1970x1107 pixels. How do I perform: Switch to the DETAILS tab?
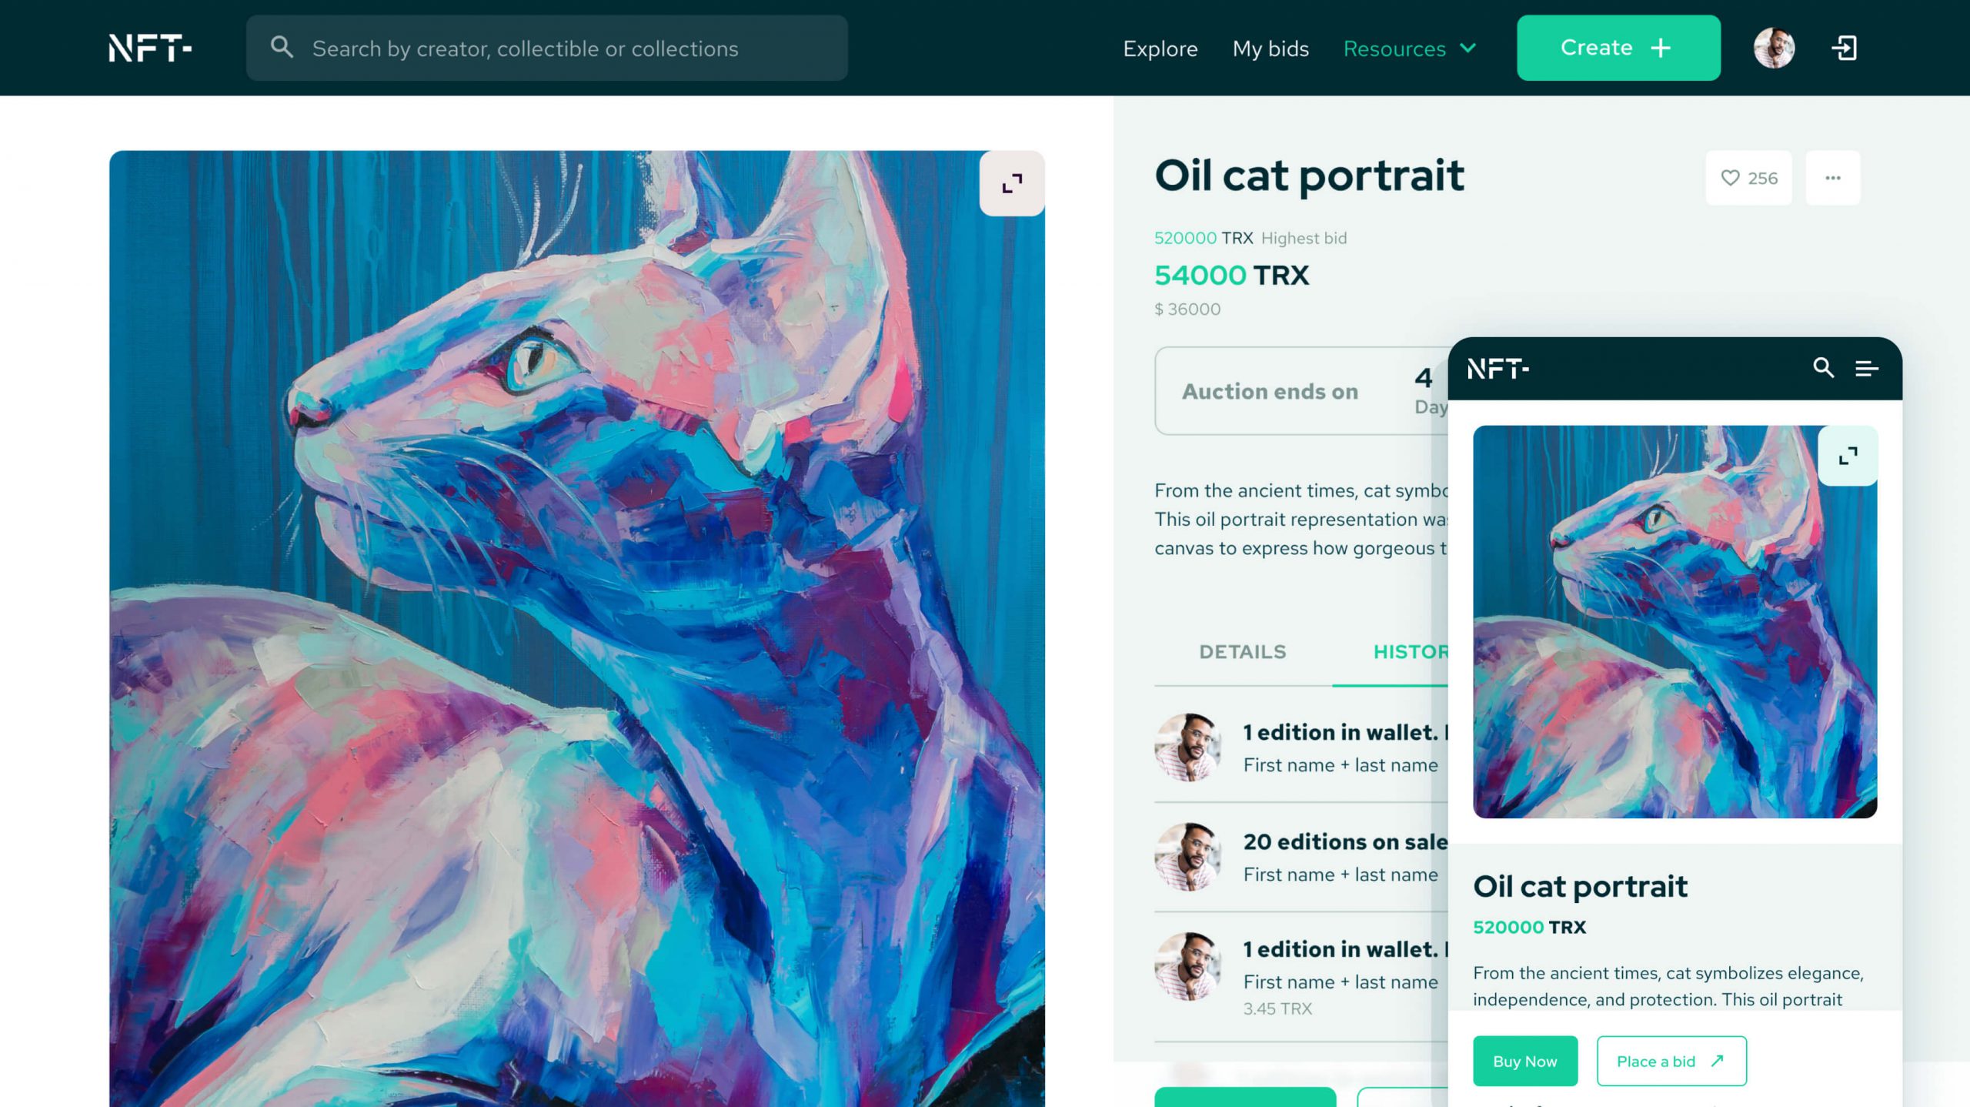tap(1243, 652)
